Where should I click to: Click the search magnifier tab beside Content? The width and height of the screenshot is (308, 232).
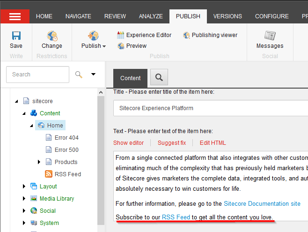(x=159, y=78)
